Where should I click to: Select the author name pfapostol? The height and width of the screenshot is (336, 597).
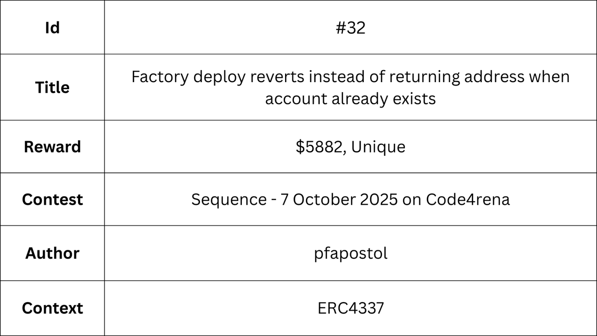350,253
